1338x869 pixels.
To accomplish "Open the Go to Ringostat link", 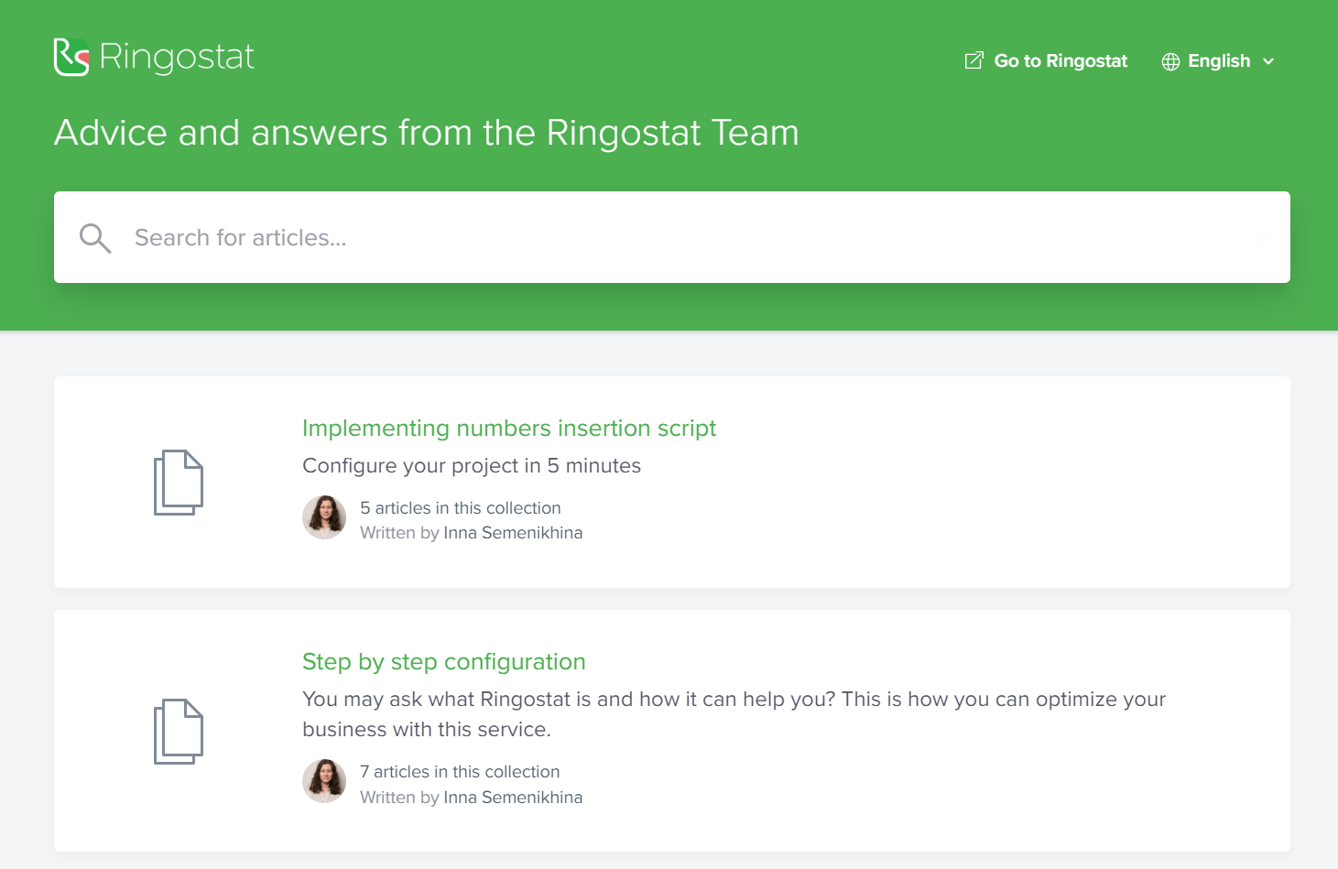I will 1046,61.
